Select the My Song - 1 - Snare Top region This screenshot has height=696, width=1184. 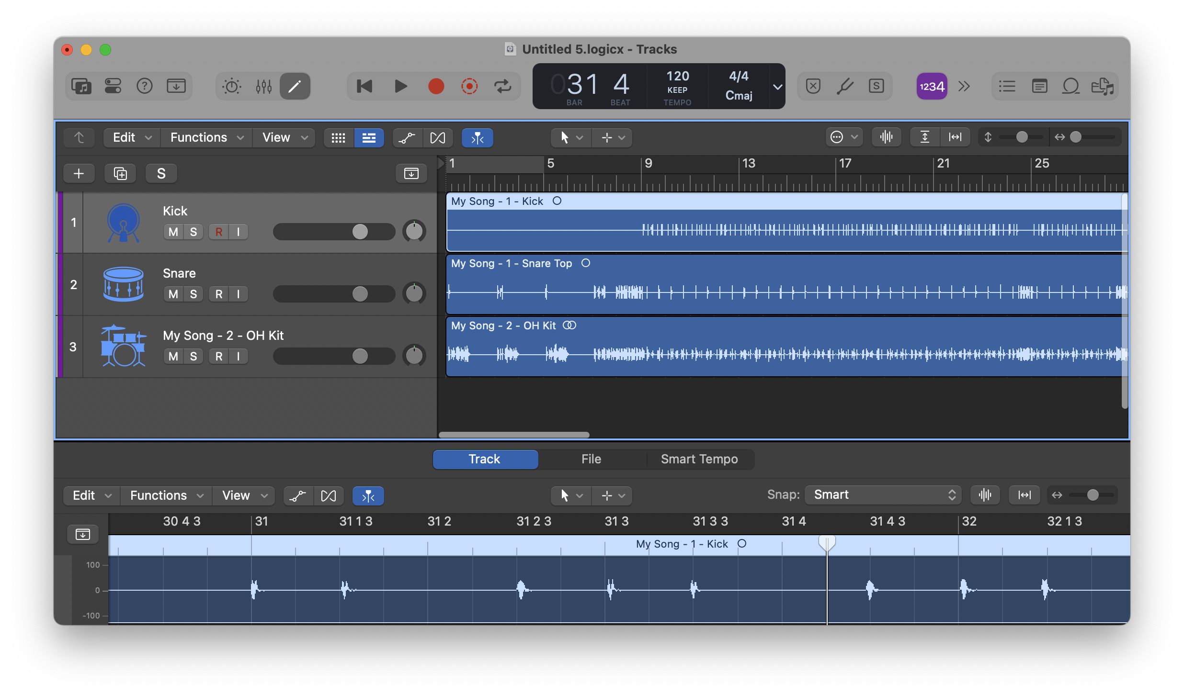(x=786, y=285)
